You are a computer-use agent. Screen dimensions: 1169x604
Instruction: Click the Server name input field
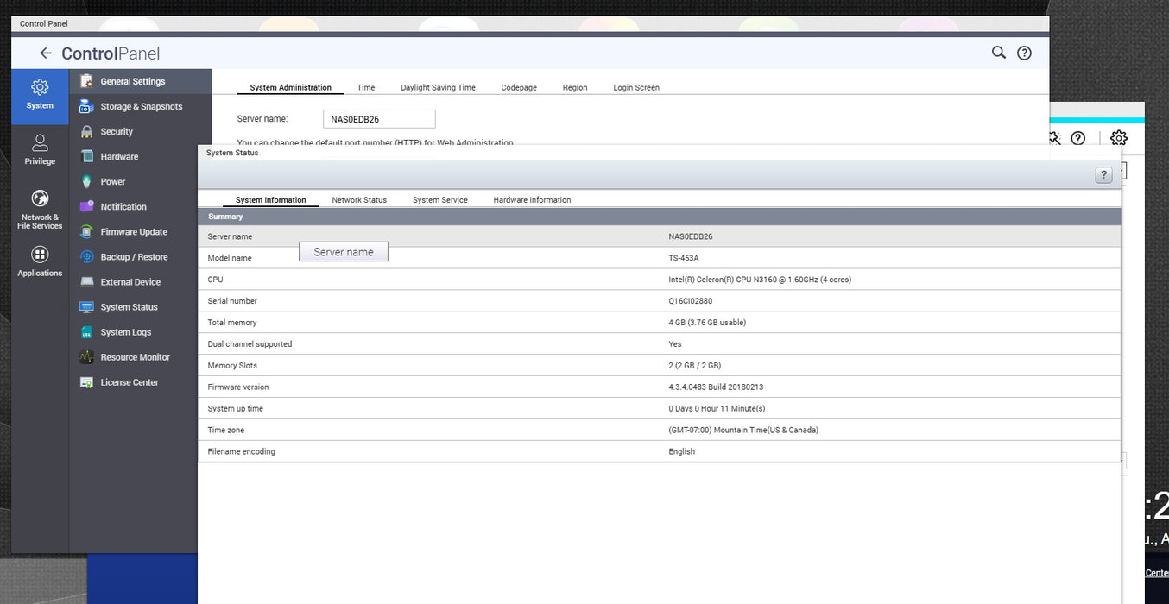pos(379,119)
